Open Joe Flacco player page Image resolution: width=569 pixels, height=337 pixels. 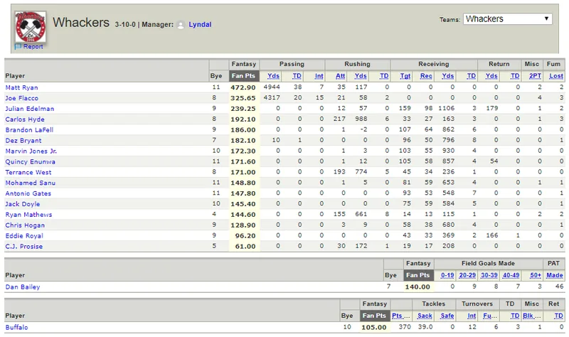(21, 98)
